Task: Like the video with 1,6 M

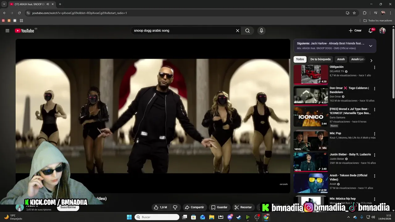Action: [160, 207]
